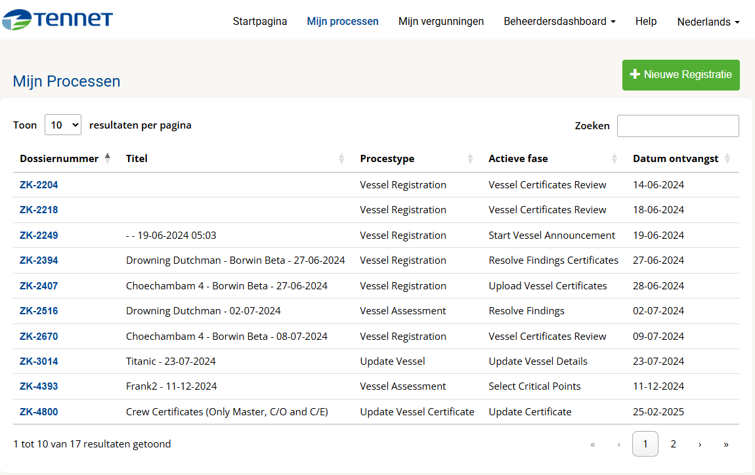The width and height of the screenshot is (755, 475).
Task: Sort table by Actieve fase column
Action: [x=517, y=159]
